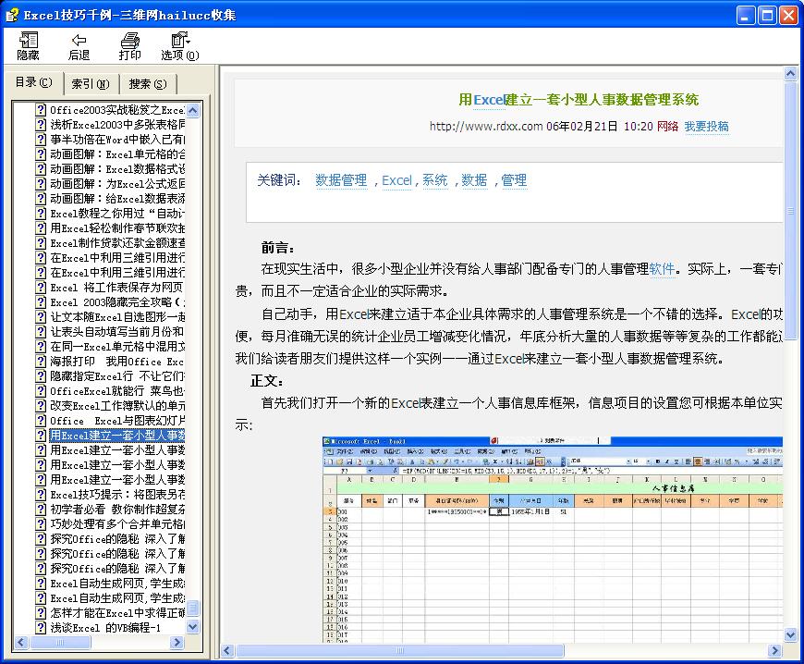This screenshot has height=664, width=804.
Task: Click the contents tree horizontal scroll thumb
Action: tap(60, 642)
